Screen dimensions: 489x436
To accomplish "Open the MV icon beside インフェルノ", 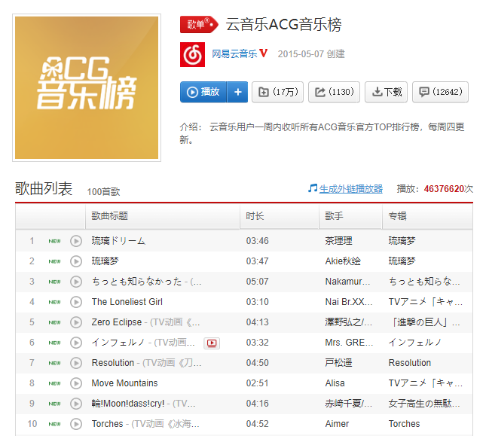I will coord(212,343).
